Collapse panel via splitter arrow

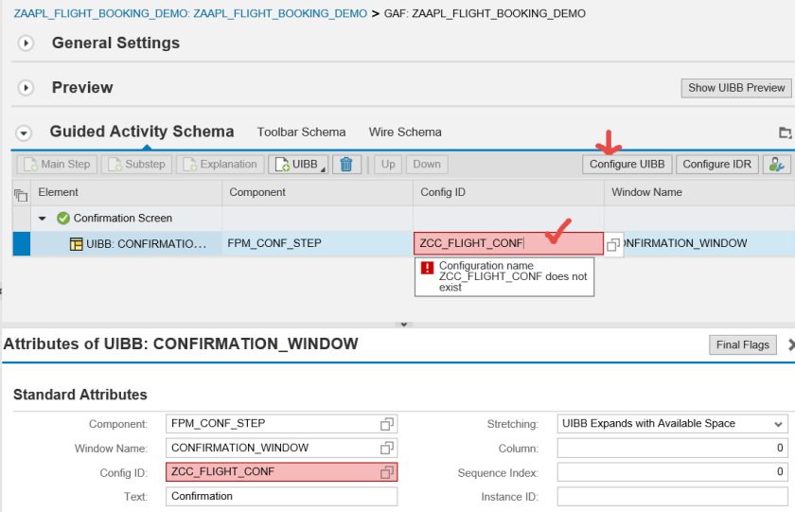(x=404, y=325)
